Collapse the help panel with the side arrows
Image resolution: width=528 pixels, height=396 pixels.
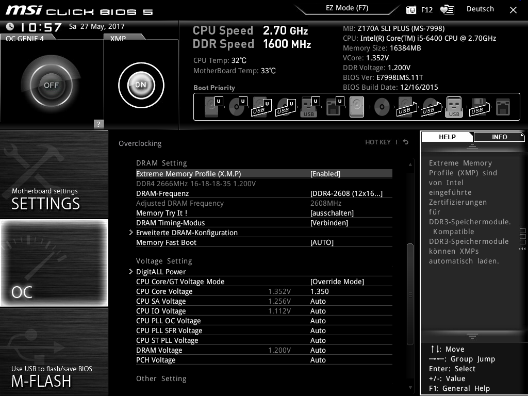(x=522, y=249)
